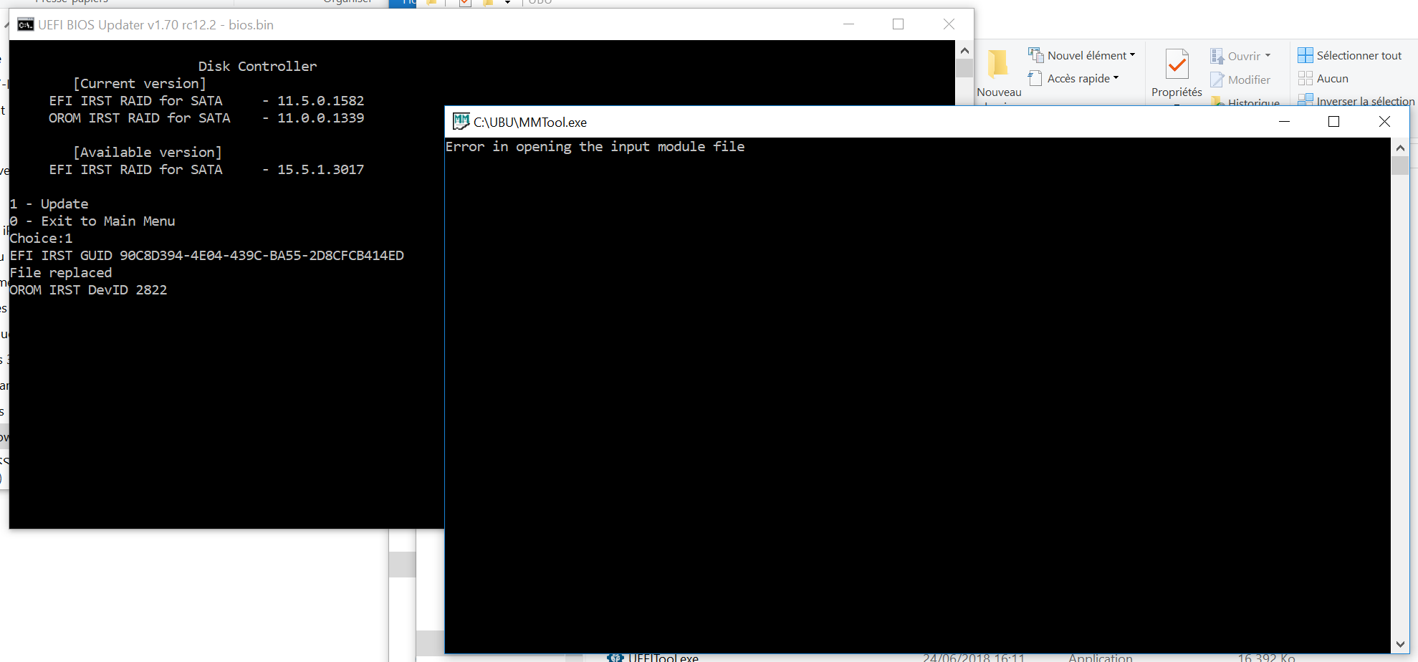This screenshot has width=1418, height=662.
Task: Close the UEFI BIOS Updater window
Action: point(949,24)
